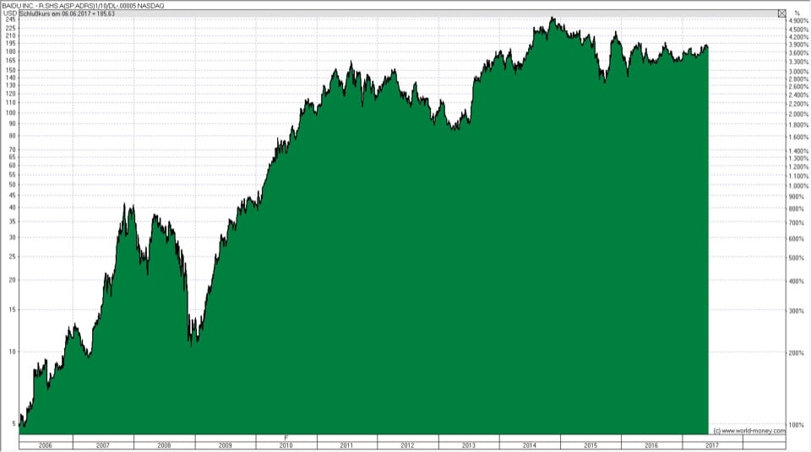
Task: Select the 2016 year segment on time axis
Action: coord(651,445)
